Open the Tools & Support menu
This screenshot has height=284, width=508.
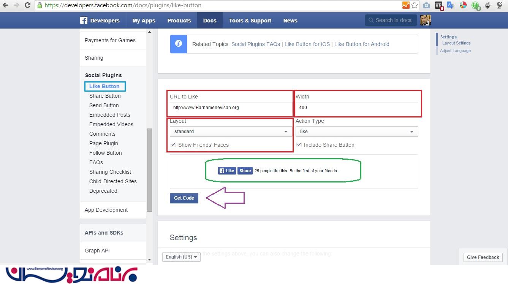point(250,21)
